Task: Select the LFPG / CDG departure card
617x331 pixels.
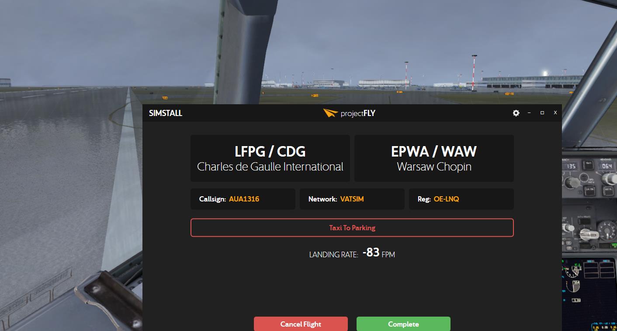Action: 270,158
